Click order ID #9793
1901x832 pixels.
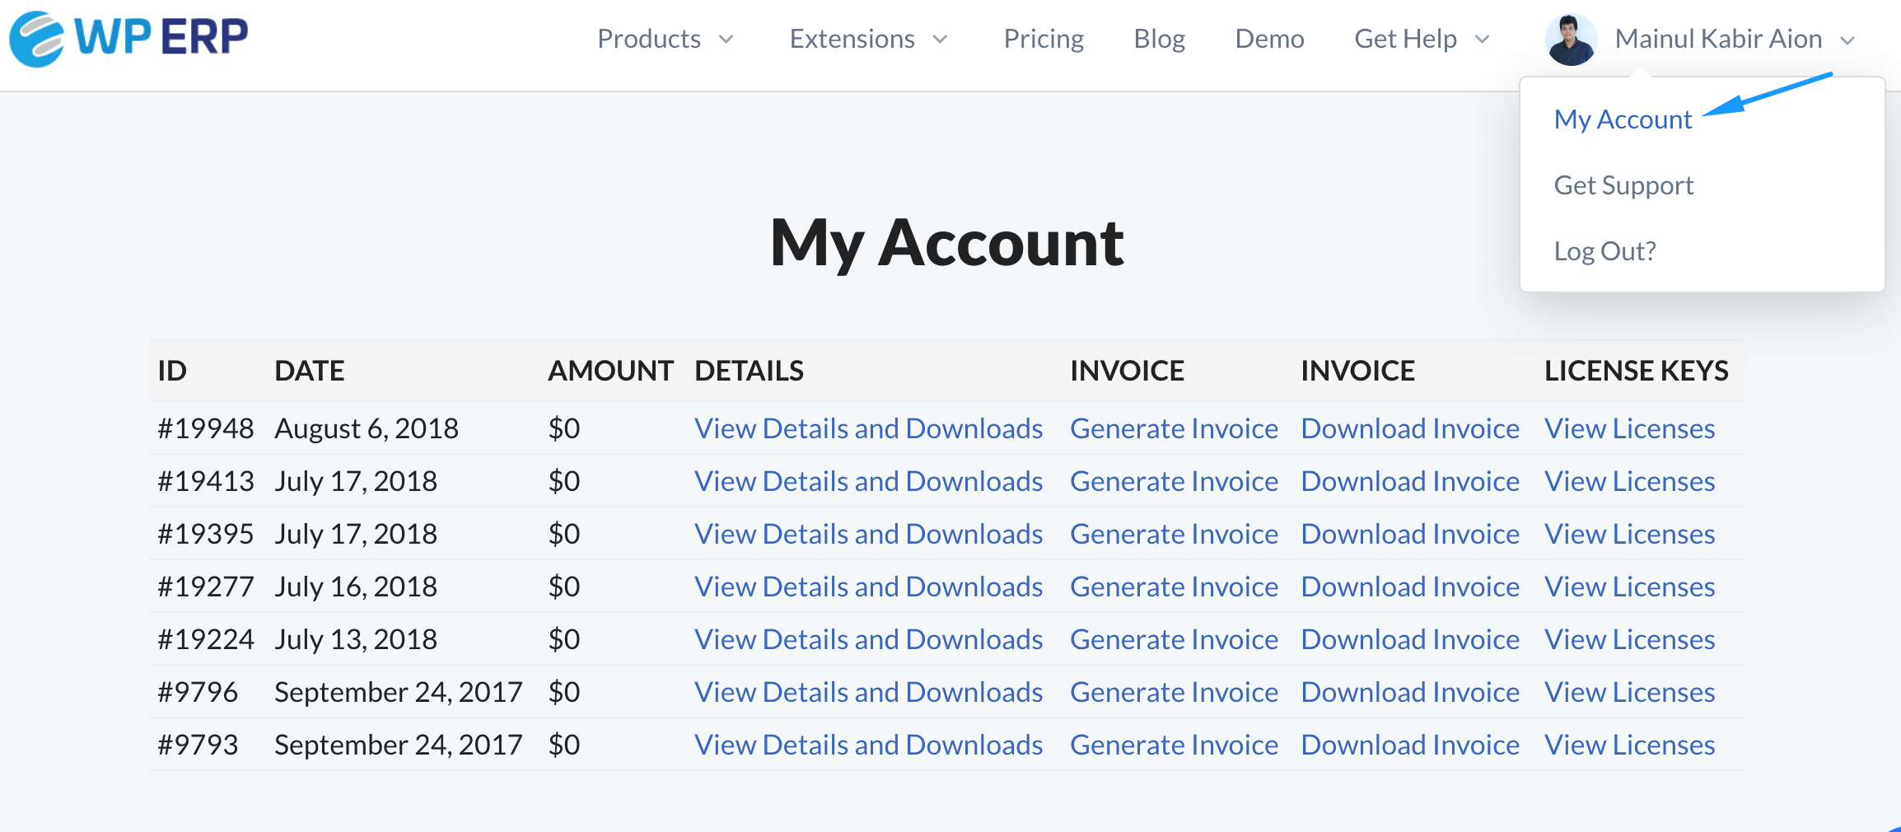coord(198,745)
